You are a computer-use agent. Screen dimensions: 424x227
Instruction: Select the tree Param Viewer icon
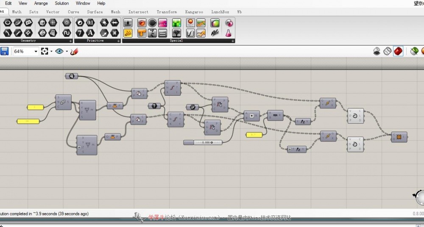176,33
